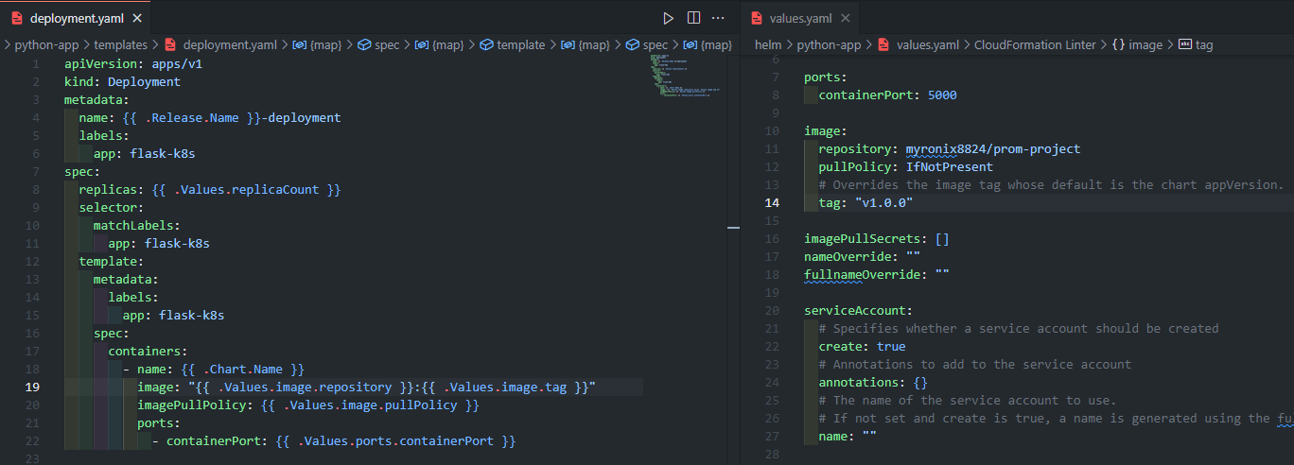Image resolution: width=1294 pixels, height=465 pixels.
Task: Expand the CloudFormation Linter breadcrumb
Action: point(1035,44)
